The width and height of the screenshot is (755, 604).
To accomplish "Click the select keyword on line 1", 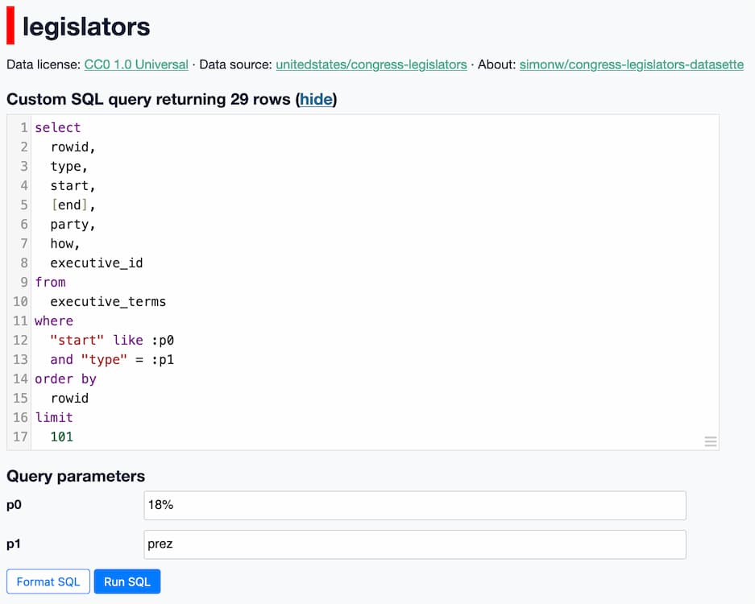I will [x=57, y=127].
